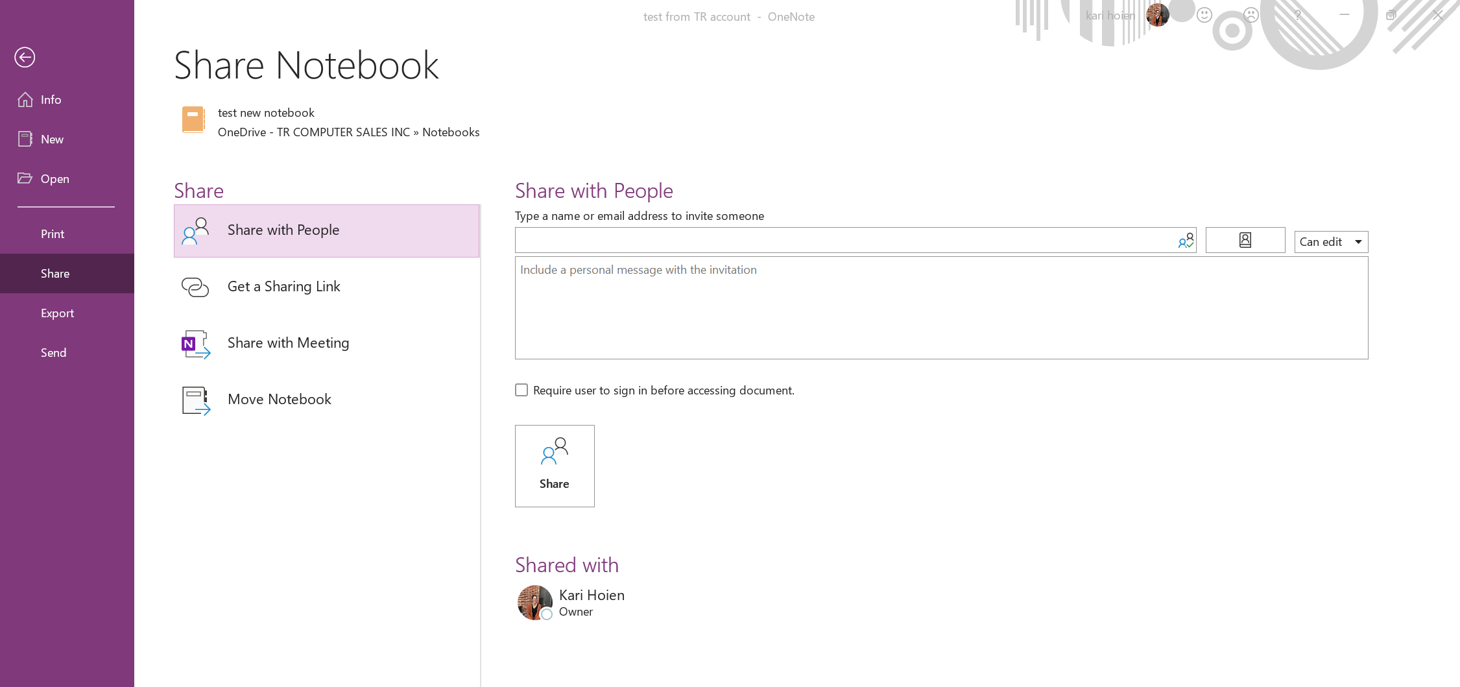Go to the Open page
The height and width of the screenshot is (687, 1460).
[x=67, y=178]
